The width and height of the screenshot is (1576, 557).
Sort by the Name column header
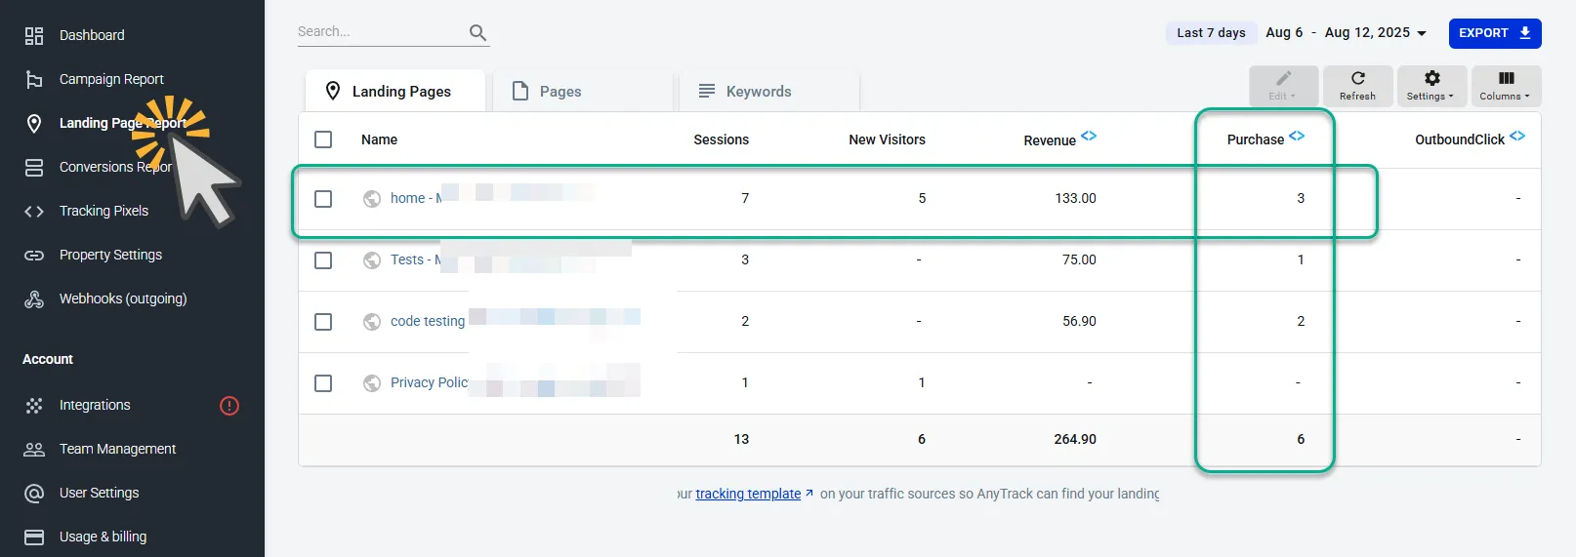pyautogui.click(x=379, y=139)
